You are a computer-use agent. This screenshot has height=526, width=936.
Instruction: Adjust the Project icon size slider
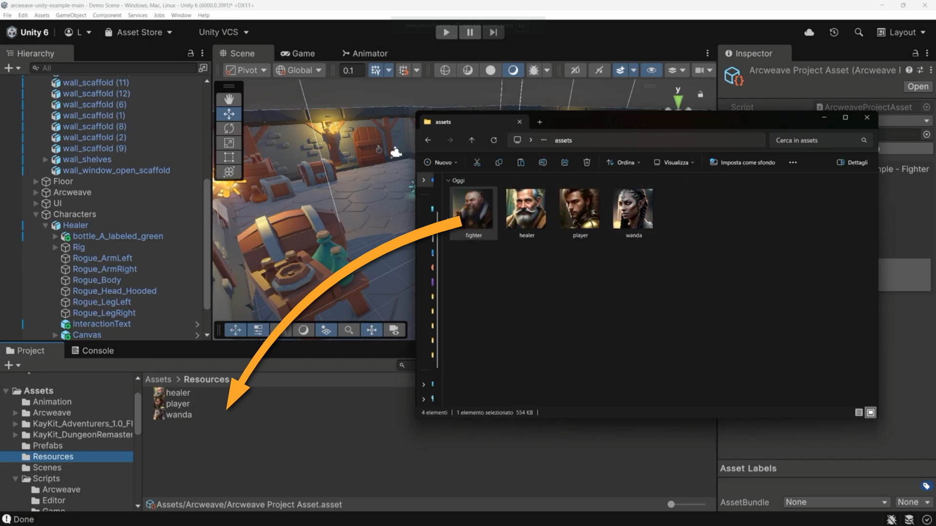pos(671,505)
